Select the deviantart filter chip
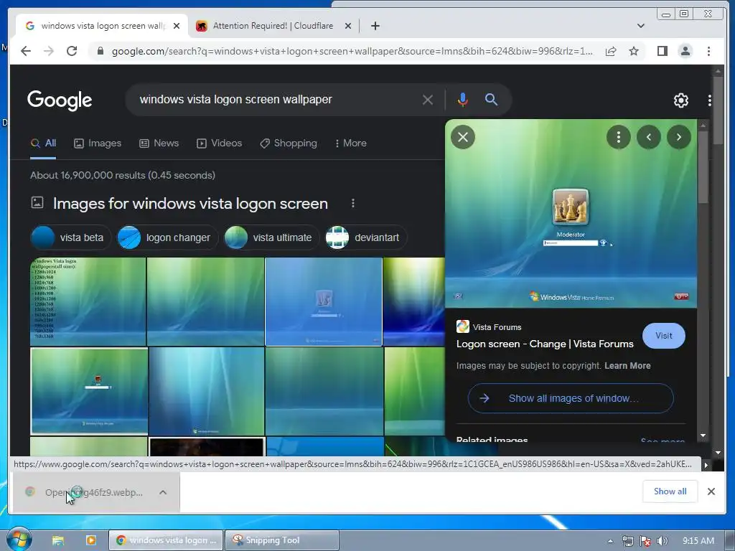Screen dimensions: 735x551 pyautogui.click(x=365, y=237)
